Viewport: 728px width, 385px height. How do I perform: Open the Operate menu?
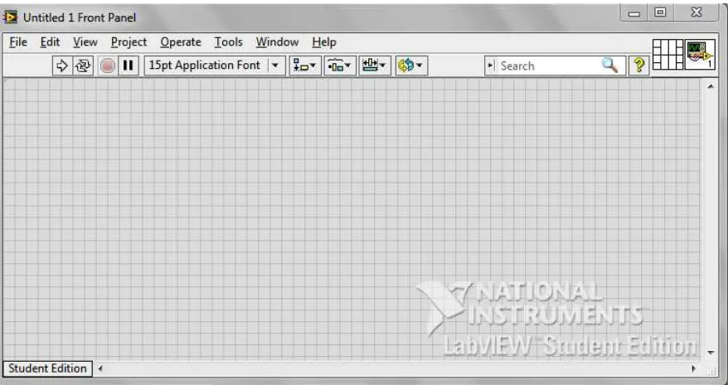coord(181,42)
